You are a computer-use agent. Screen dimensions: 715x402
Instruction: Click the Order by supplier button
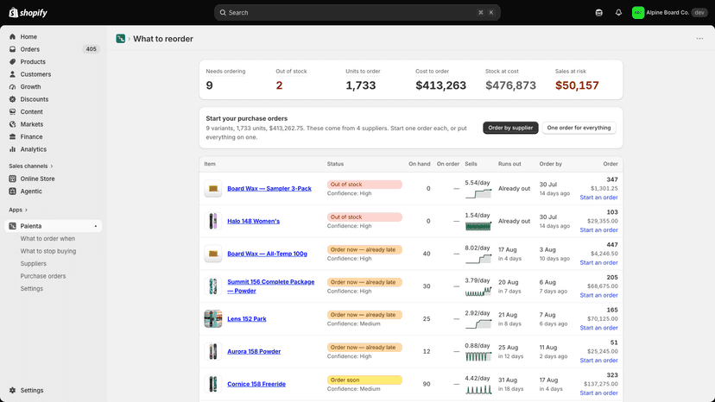510,128
